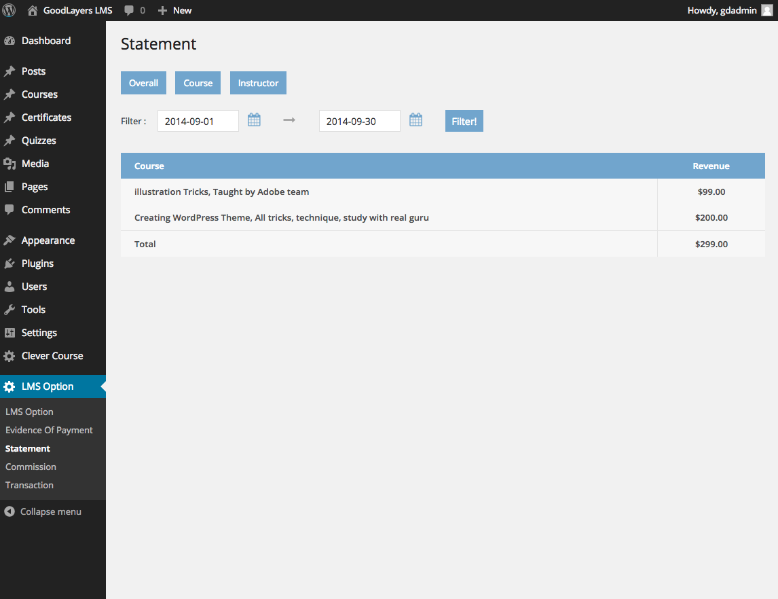
Task: Click the Comments speech bubble sidebar icon
Action: point(10,210)
